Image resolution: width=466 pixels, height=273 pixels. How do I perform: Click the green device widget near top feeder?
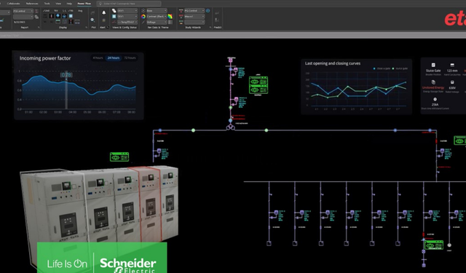click(x=258, y=85)
